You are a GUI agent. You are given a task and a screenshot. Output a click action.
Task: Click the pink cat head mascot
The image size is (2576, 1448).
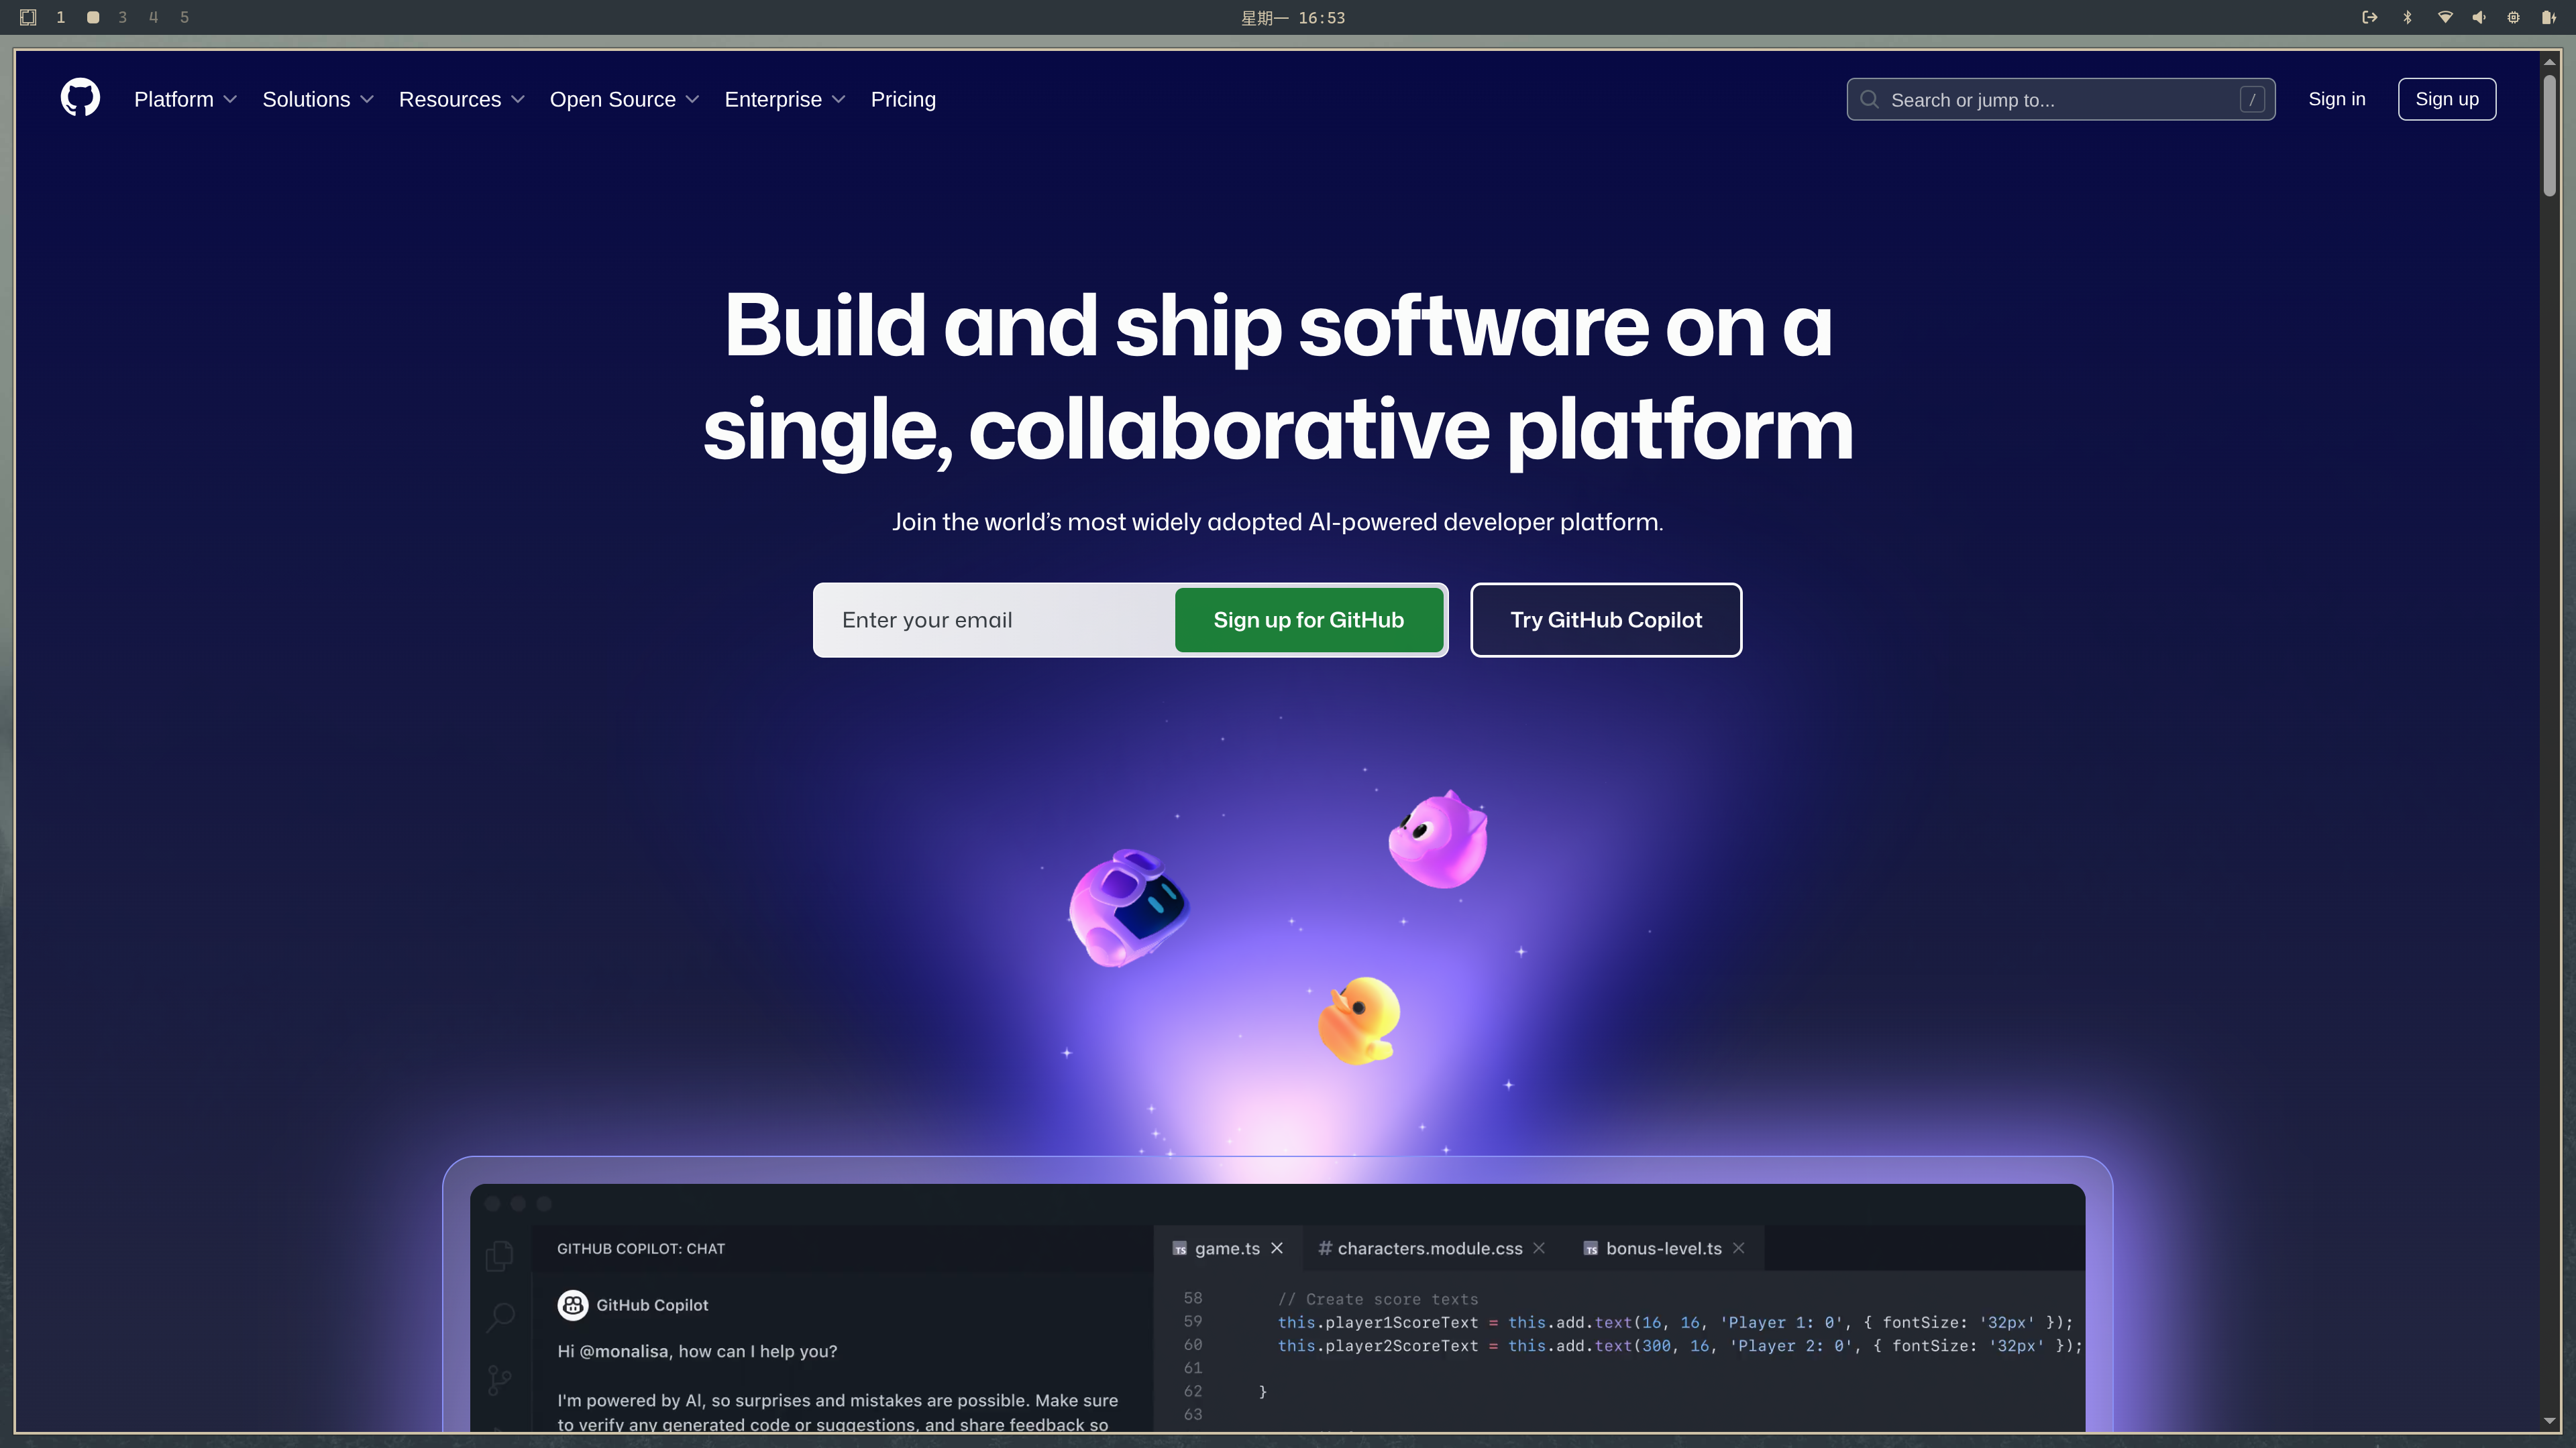coord(1438,839)
